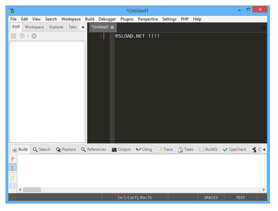Open the editor tab list dropdown
The width and height of the screenshot is (278, 211).
(264, 28)
